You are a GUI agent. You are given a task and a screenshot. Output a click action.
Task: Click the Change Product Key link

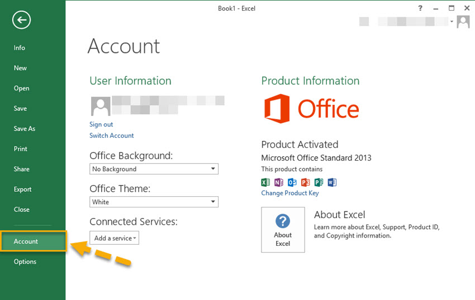290,193
